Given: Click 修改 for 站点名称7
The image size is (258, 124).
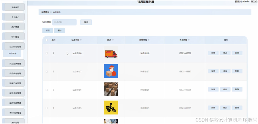Looking at the screenshot, I should (x=225, y=71).
